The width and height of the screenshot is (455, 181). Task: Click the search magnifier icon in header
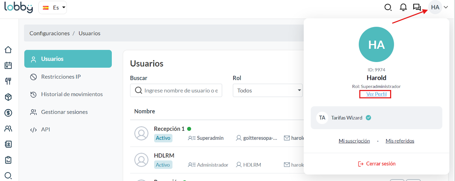tap(388, 7)
